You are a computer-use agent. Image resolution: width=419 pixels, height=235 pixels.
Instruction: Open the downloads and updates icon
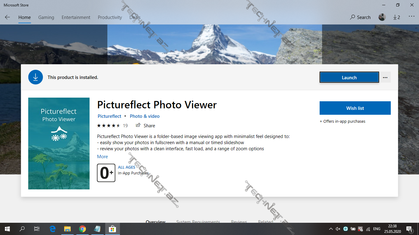pos(397,17)
